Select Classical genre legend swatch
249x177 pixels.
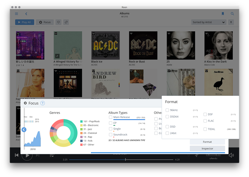point(82,133)
